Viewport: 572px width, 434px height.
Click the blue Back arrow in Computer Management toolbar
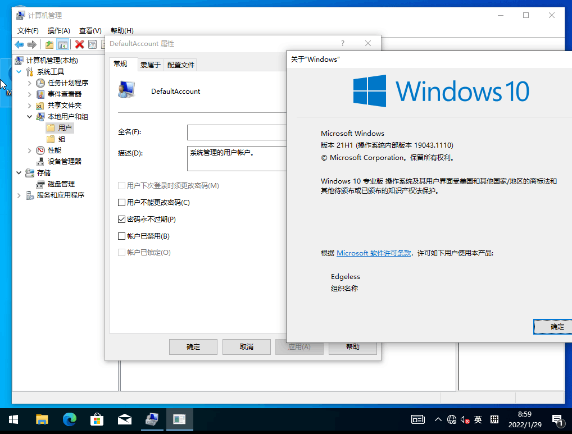coord(19,44)
